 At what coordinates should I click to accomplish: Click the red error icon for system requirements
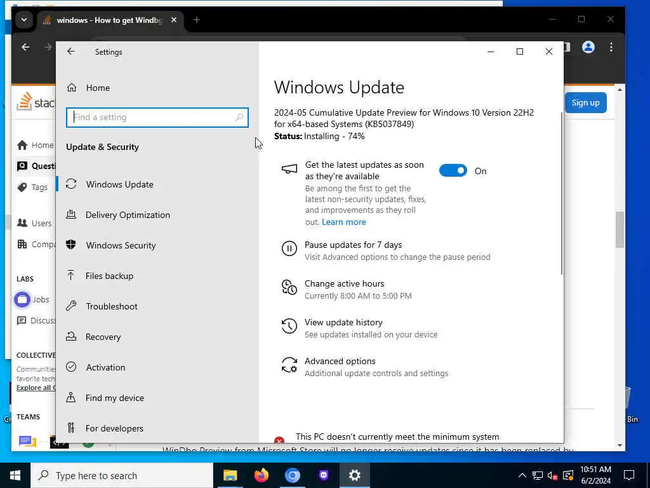pyautogui.click(x=279, y=440)
